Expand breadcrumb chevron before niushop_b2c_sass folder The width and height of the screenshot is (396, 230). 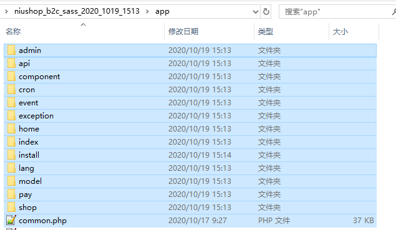(7, 11)
